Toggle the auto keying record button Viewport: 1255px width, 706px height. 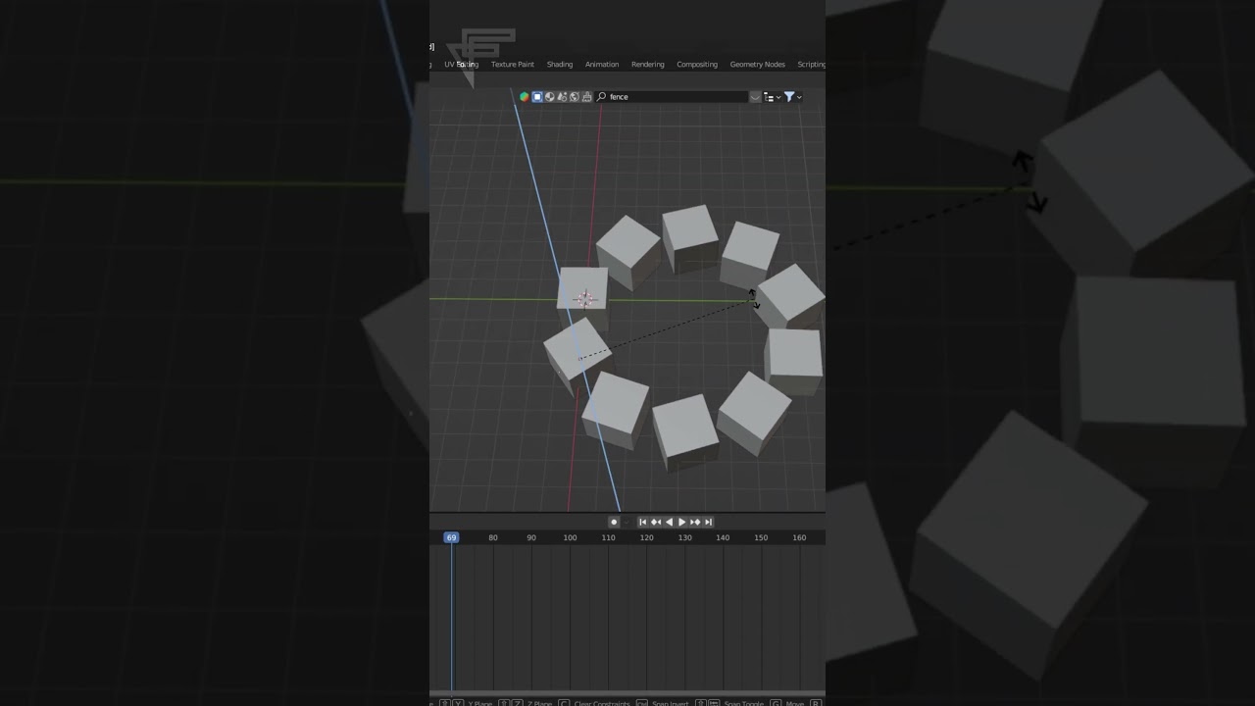click(614, 523)
